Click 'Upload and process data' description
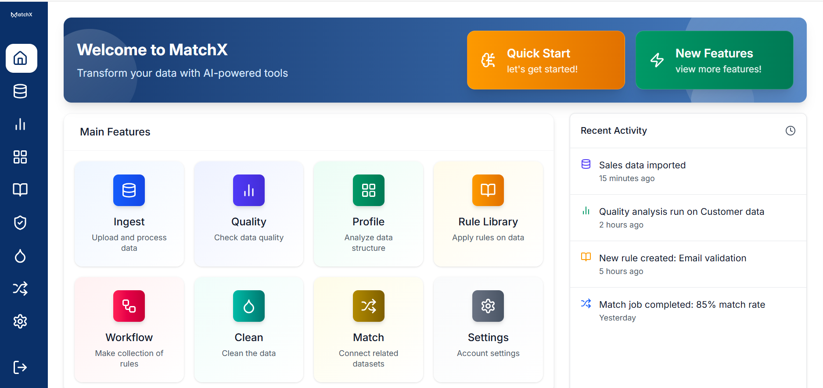This screenshot has height=388, width=823. [129, 243]
